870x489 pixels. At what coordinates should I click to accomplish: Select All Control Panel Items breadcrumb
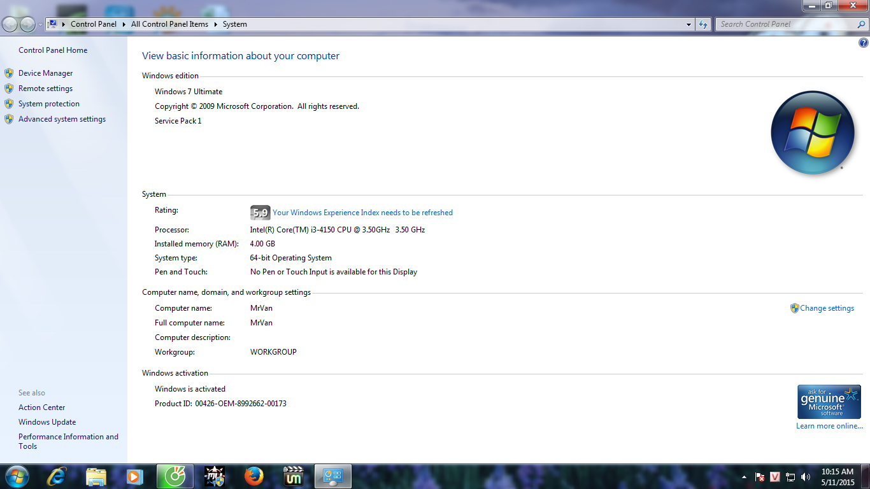click(169, 24)
